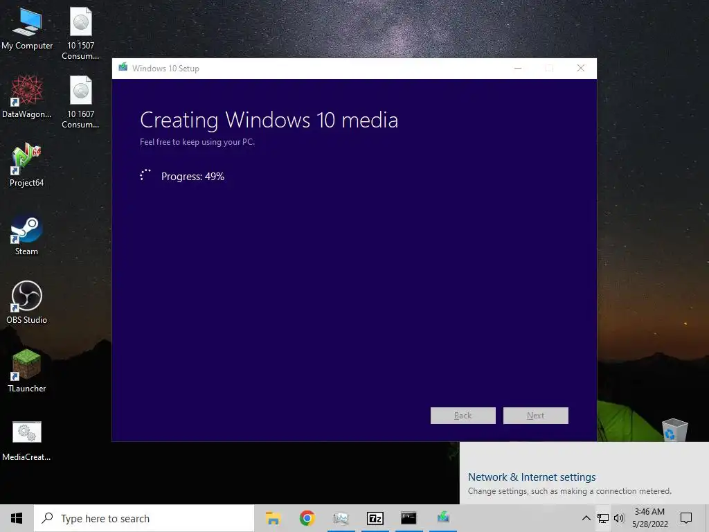Minimize the Windows 10 Setup window
Screen dimensions: 709x532
point(518,68)
